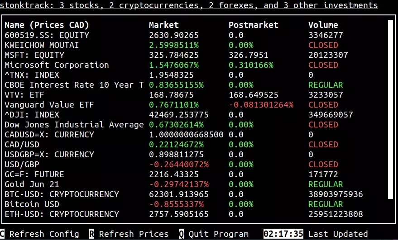Click the ETH-USD: CRYPTOCURRENCY row

pos(62,214)
